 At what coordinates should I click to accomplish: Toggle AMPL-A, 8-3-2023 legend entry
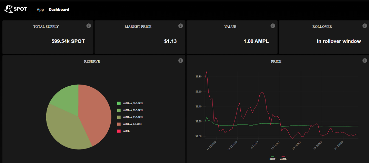[129, 124]
